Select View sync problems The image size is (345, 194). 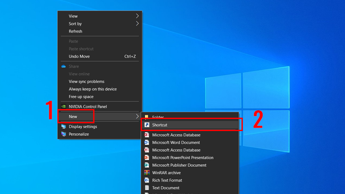click(86, 81)
